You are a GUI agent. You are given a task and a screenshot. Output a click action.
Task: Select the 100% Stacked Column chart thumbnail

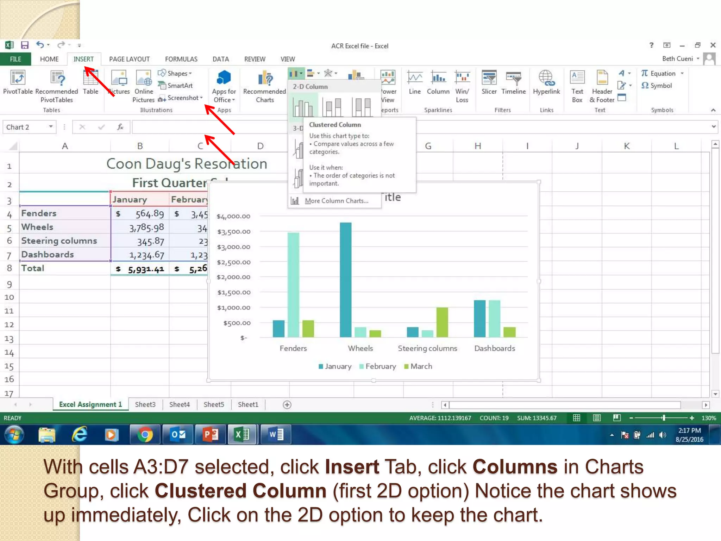click(x=362, y=107)
